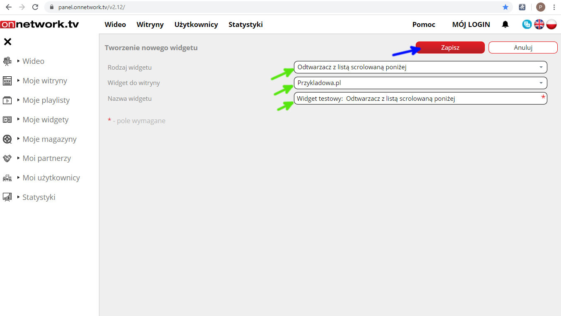This screenshot has height=316, width=561.
Task: Click the Moje playlisty sidebar icon
Action: (7, 100)
